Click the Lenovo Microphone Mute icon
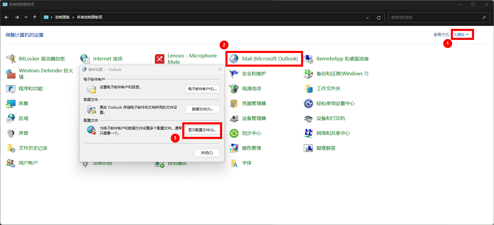The width and height of the screenshot is (494, 225). [160, 59]
